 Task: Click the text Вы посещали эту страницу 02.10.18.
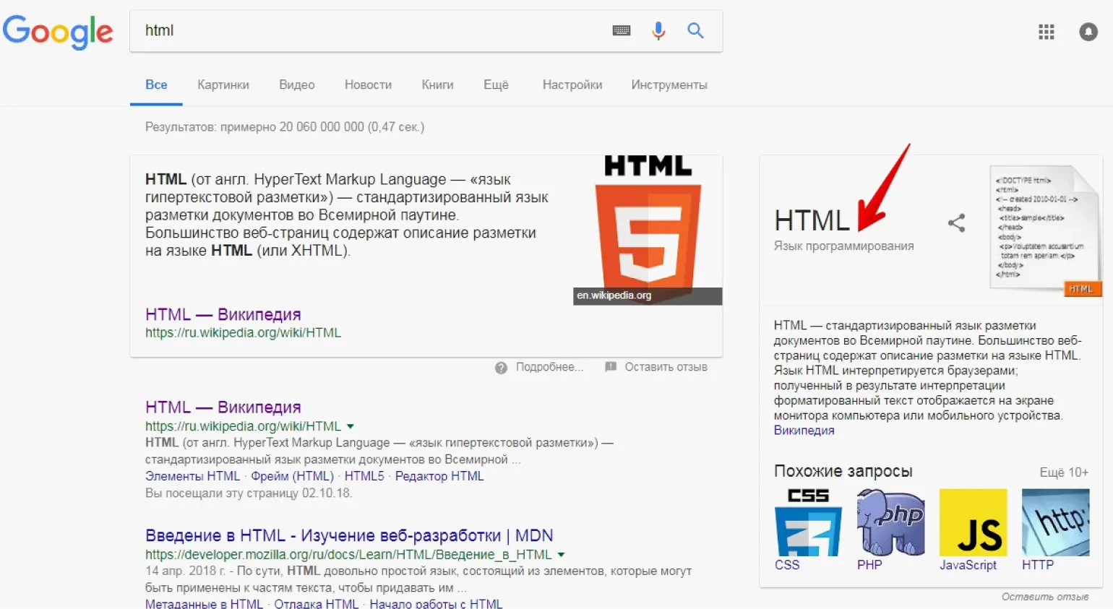[249, 493]
